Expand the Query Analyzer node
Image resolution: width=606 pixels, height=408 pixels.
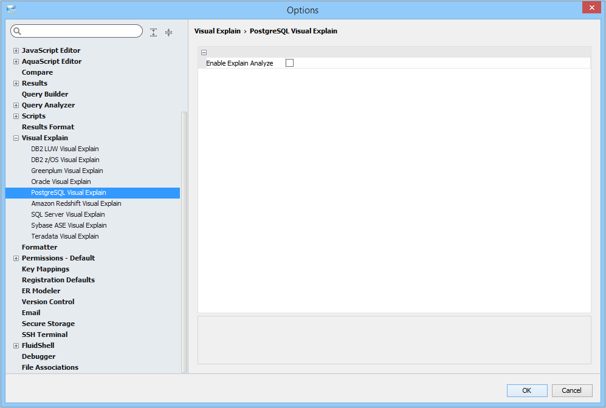coord(16,106)
